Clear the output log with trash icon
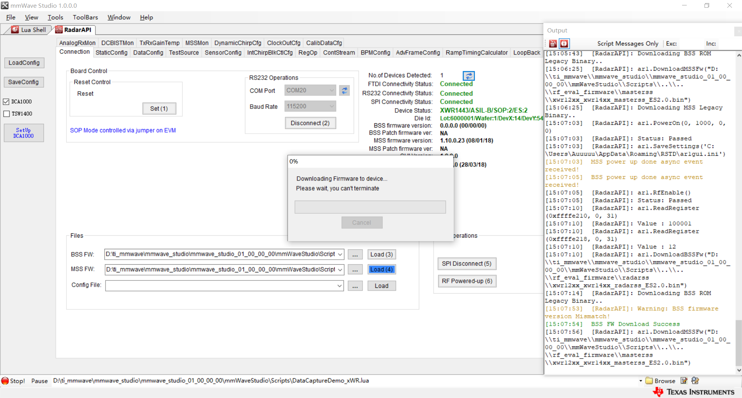Viewport: 742px width, 398px height. [x=553, y=44]
